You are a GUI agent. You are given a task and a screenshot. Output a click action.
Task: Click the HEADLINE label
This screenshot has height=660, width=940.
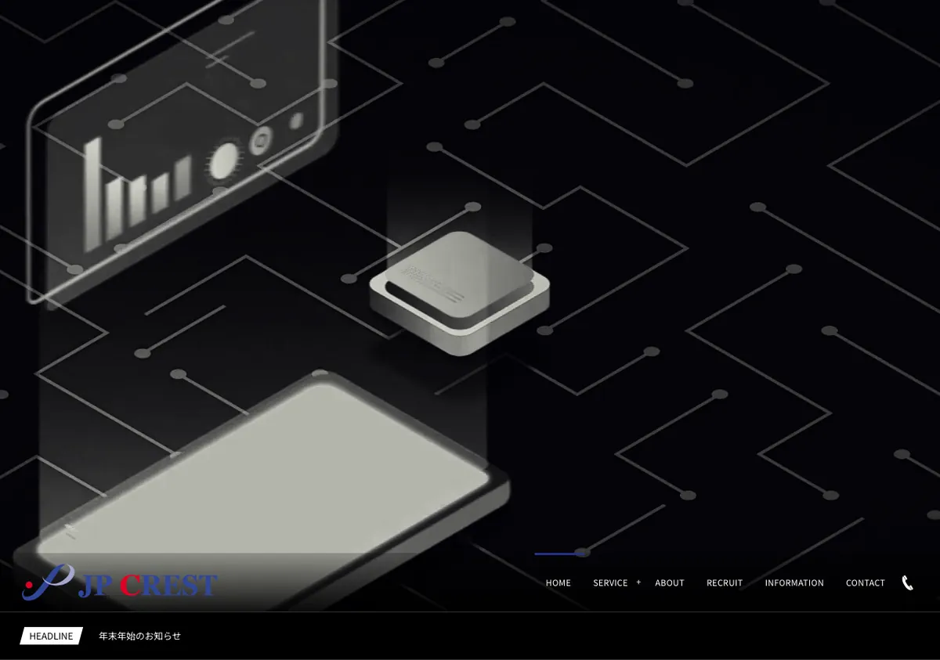click(51, 636)
